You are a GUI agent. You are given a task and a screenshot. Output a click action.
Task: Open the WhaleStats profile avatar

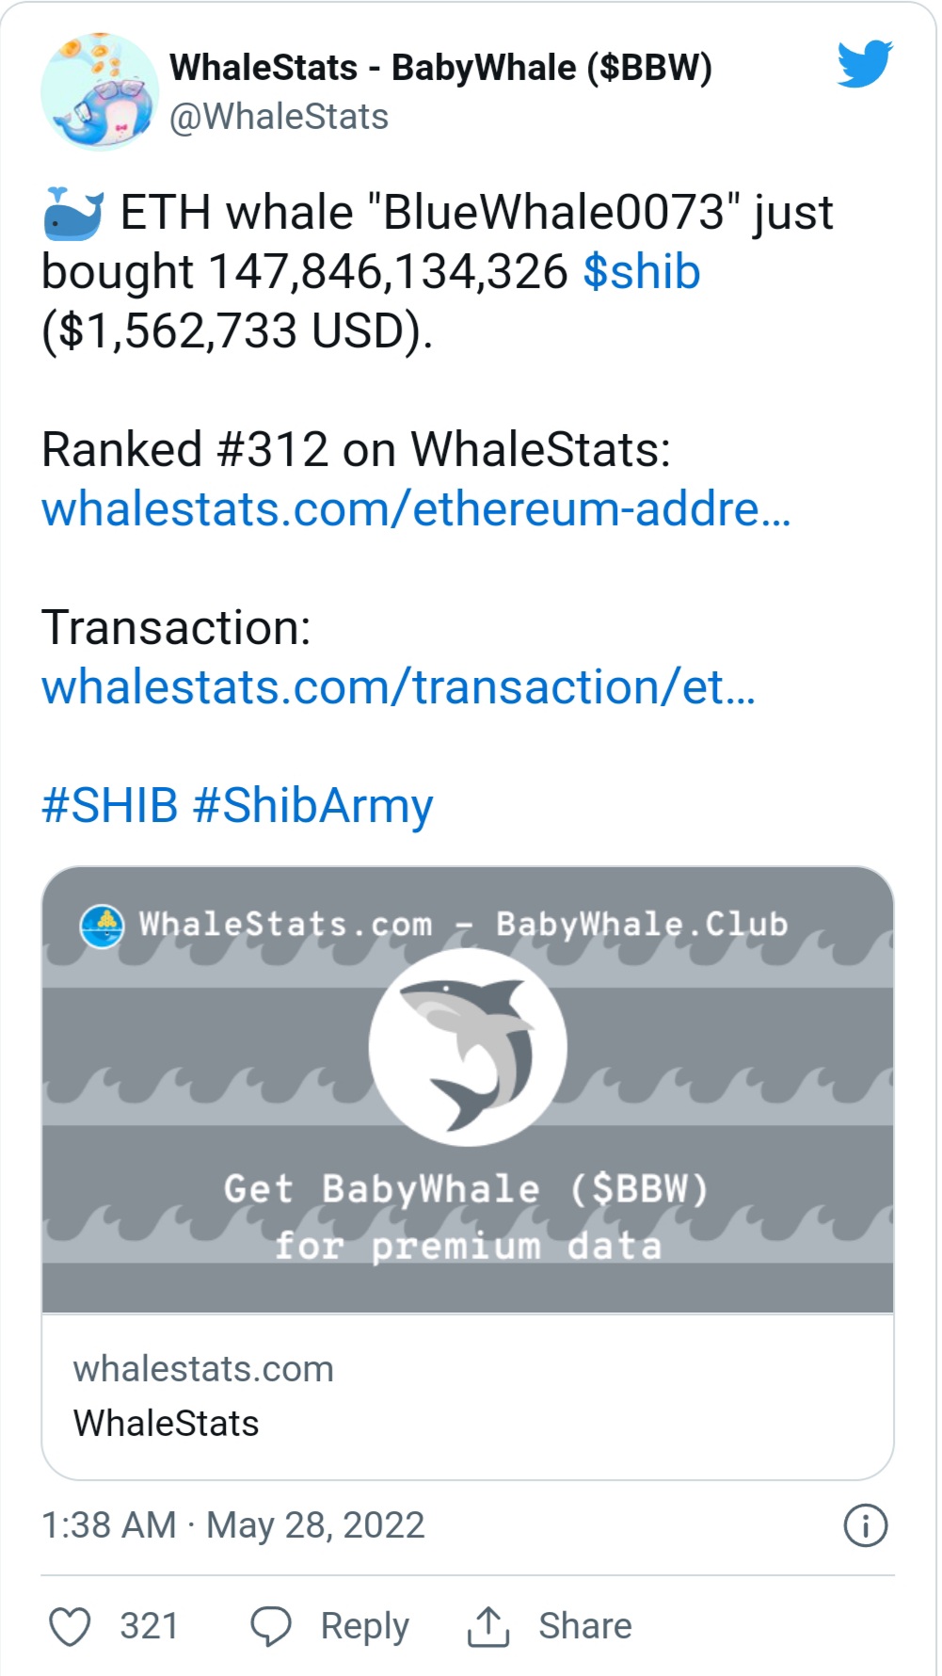pyautogui.click(x=99, y=92)
